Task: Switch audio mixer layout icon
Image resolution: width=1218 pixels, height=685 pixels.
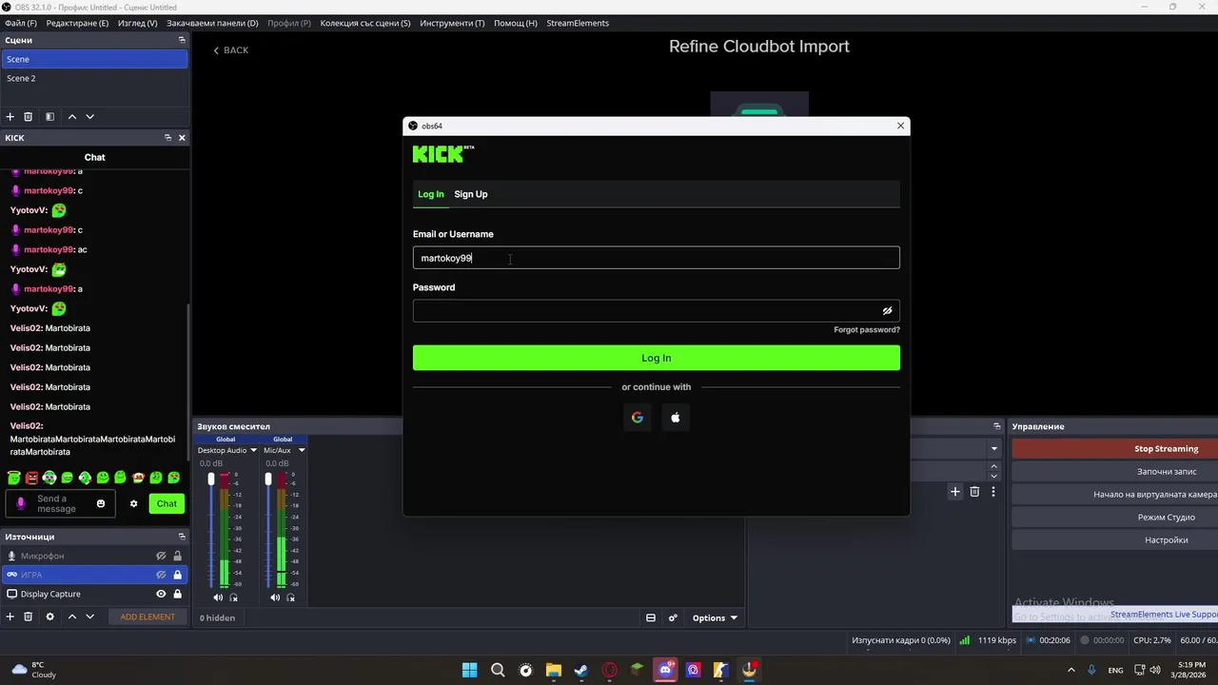Action: coord(651,617)
